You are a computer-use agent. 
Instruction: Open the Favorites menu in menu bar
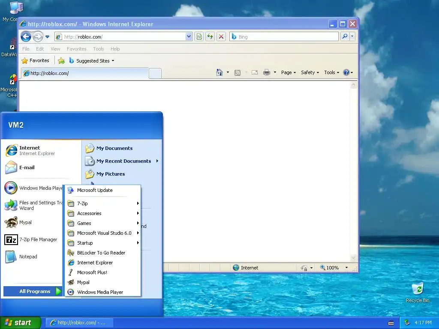point(76,49)
